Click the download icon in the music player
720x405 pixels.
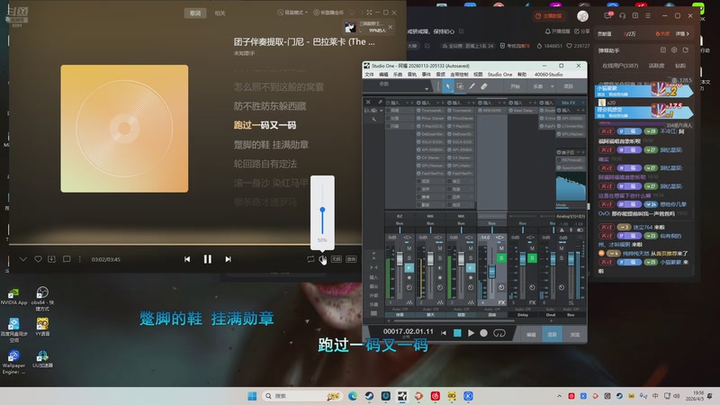[x=52, y=259]
